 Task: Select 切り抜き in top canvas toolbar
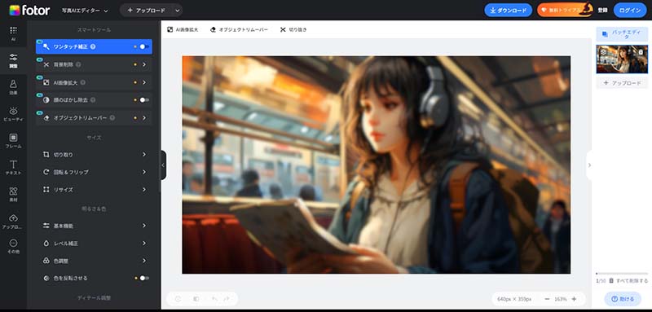click(x=293, y=30)
